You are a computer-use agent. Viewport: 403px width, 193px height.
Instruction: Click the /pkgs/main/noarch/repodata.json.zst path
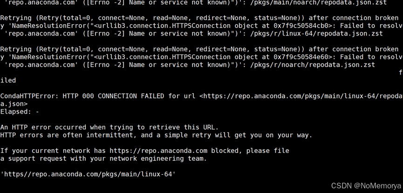tap(318, 3)
